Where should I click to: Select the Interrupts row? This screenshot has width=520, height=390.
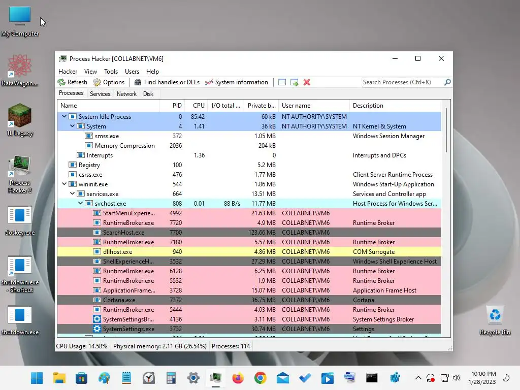249,155
